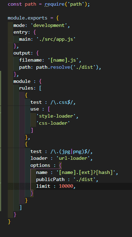132x237 pixels.
Task: Click the rules opening square bracket
Action: [40, 88]
